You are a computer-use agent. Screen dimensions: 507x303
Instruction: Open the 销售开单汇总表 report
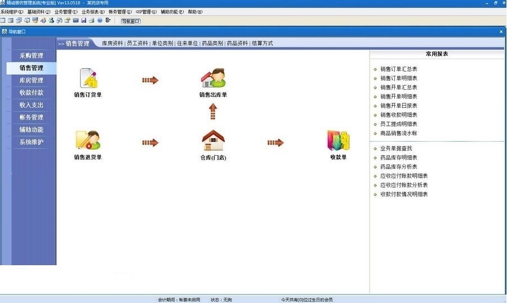399,87
